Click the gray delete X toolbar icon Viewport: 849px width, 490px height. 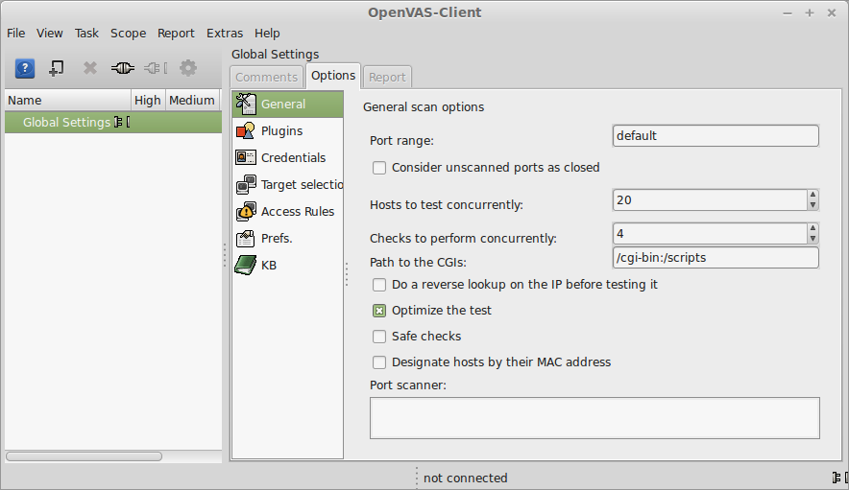(90, 68)
